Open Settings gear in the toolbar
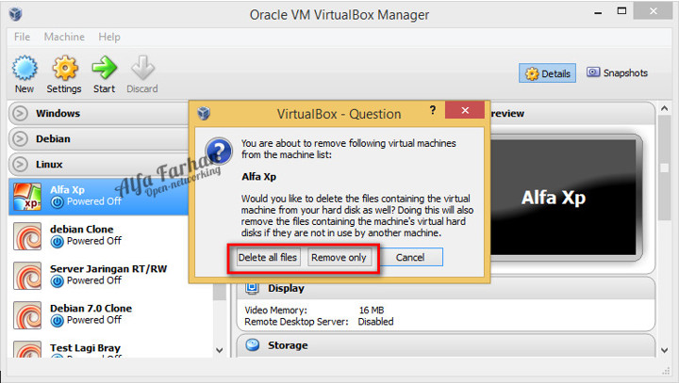 coord(64,68)
